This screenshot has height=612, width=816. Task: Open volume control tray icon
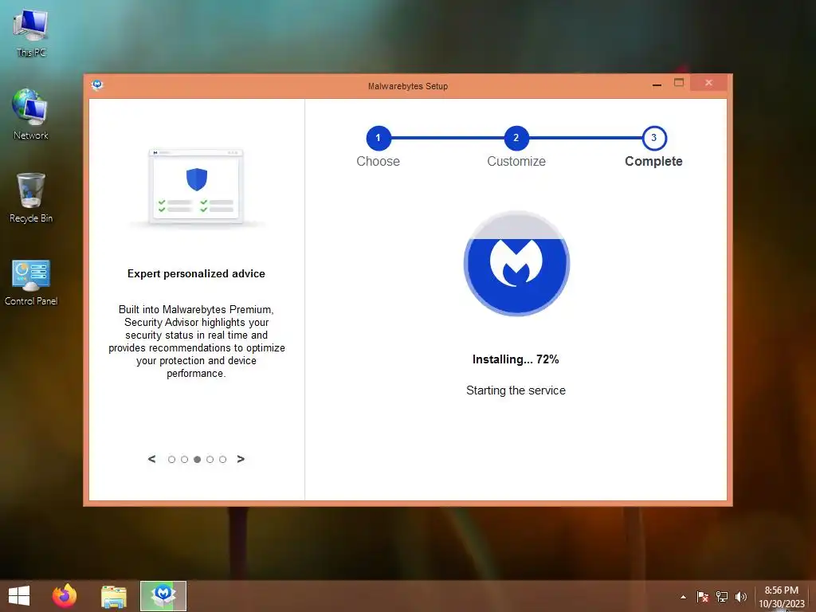point(740,597)
